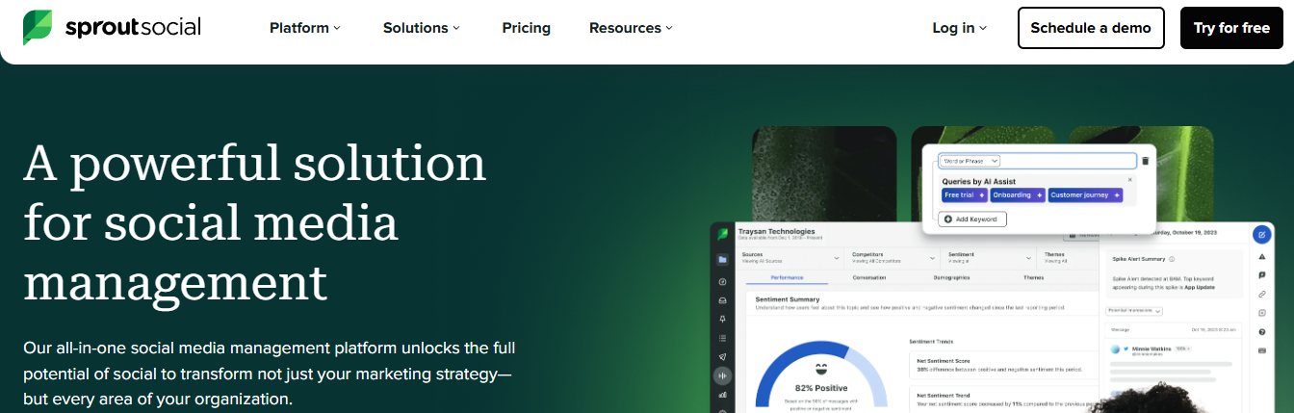Open the listening waveform sidebar icon
This screenshot has height=413, width=1294.
tap(722, 375)
